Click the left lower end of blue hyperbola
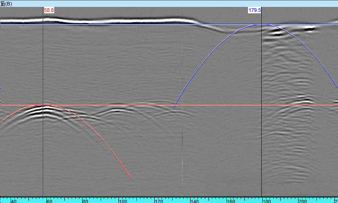 tap(174, 108)
